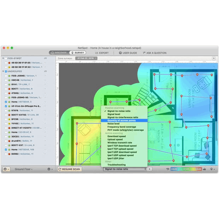
Task: Check the HMC4B Actiontec network
Action: tap(6, 80)
